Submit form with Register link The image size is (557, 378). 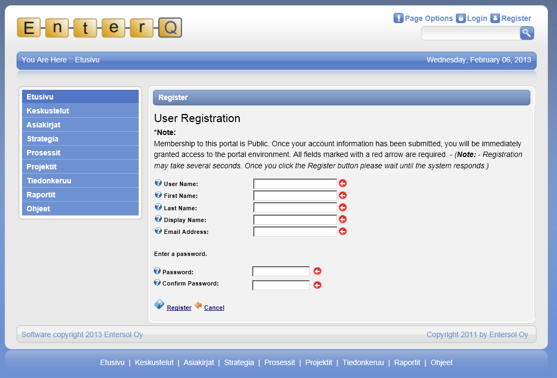pos(179,308)
